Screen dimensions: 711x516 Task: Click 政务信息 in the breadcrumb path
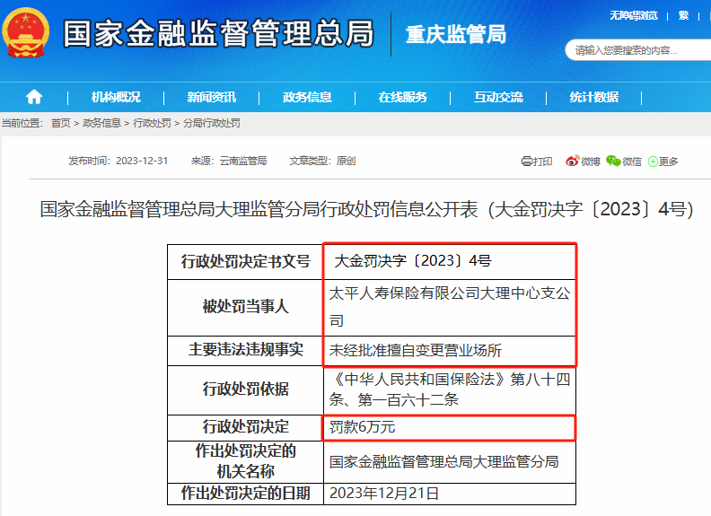(x=101, y=123)
